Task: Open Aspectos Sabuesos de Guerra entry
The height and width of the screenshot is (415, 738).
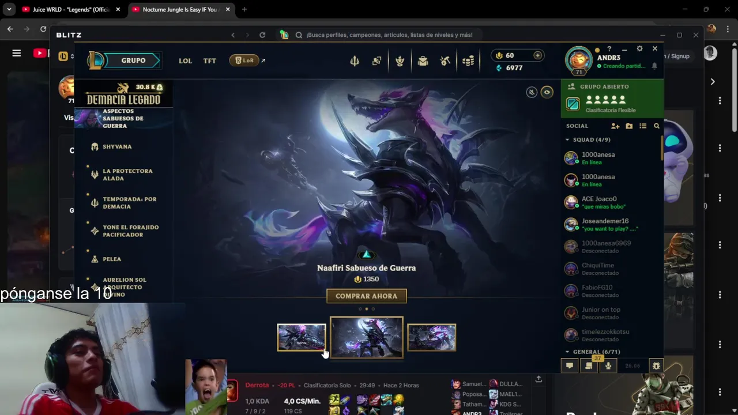Action: (123, 118)
